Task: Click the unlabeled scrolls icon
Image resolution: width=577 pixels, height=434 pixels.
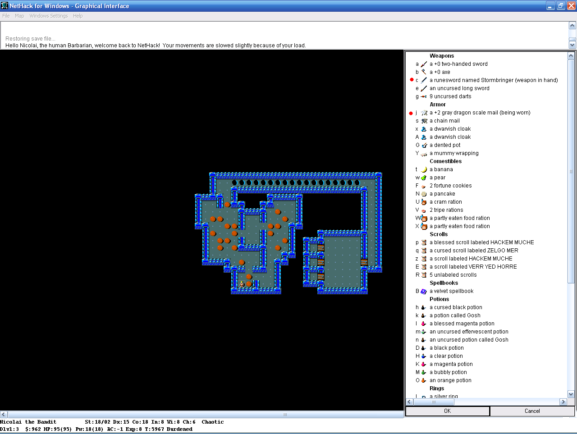Action: pos(424,275)
